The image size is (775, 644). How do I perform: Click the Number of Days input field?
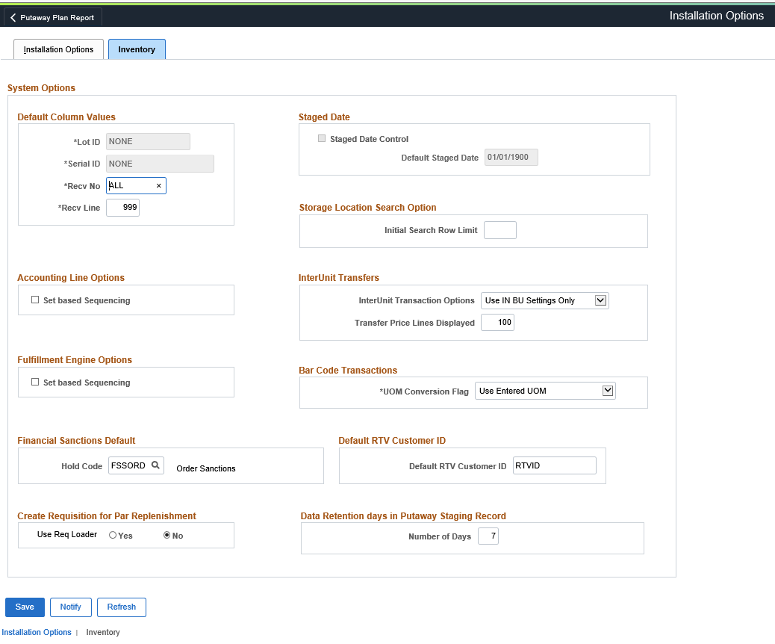(488, 536)
